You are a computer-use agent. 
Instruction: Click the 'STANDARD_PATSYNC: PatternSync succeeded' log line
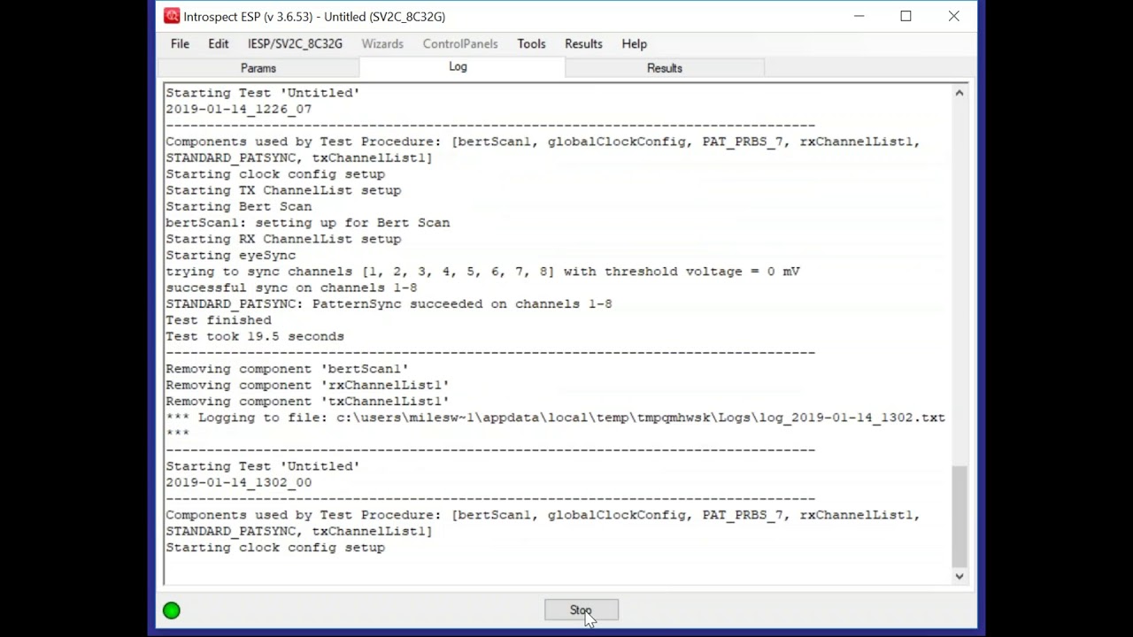point(389,303)
